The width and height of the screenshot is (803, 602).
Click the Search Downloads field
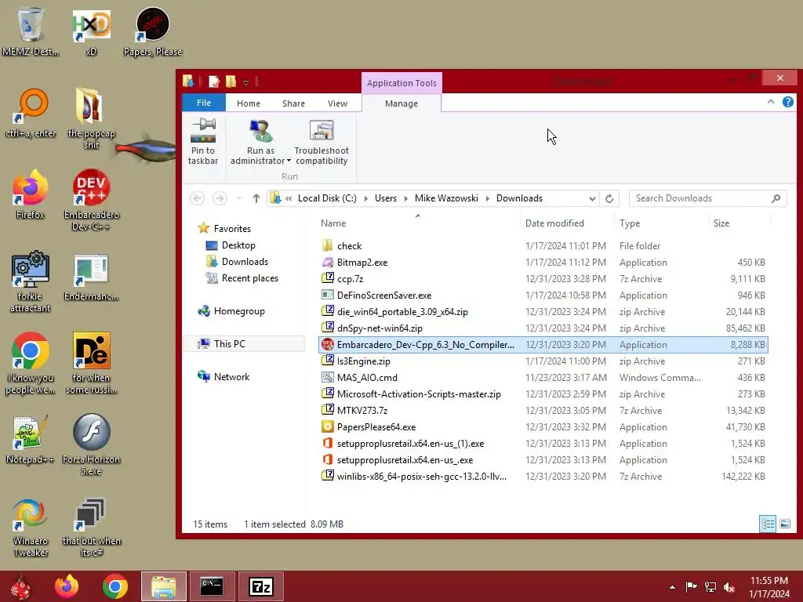pyautogui.click(x=708, y=198)
